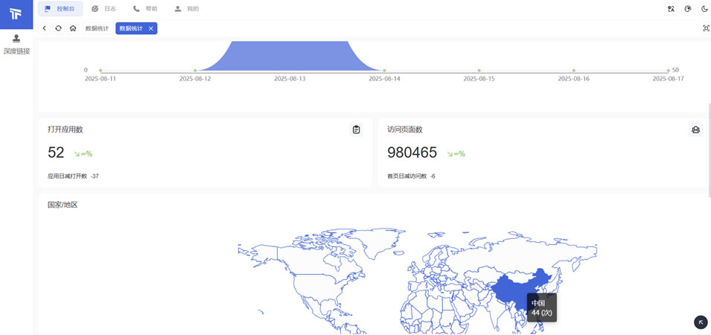
Task: Toggle dark mode with the moon icon
Action: (x=704, y=9)
